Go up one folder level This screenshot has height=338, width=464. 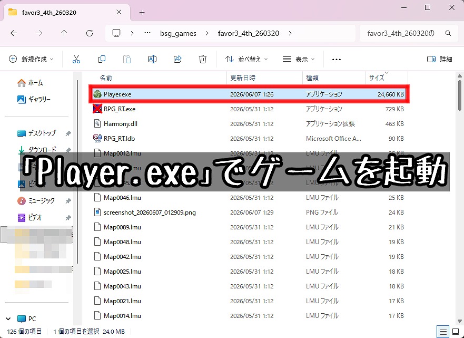click(x=64, y=33)
